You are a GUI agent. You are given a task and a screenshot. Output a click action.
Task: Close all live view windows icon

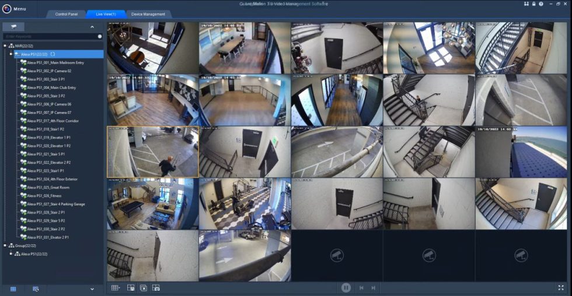tap(144, 288)
